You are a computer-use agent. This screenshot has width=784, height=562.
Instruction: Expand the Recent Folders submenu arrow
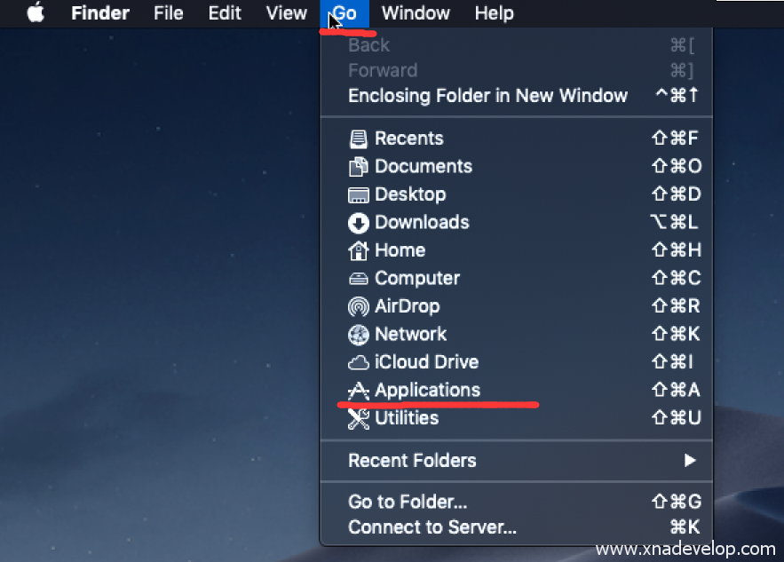click(x=690, y=461)
